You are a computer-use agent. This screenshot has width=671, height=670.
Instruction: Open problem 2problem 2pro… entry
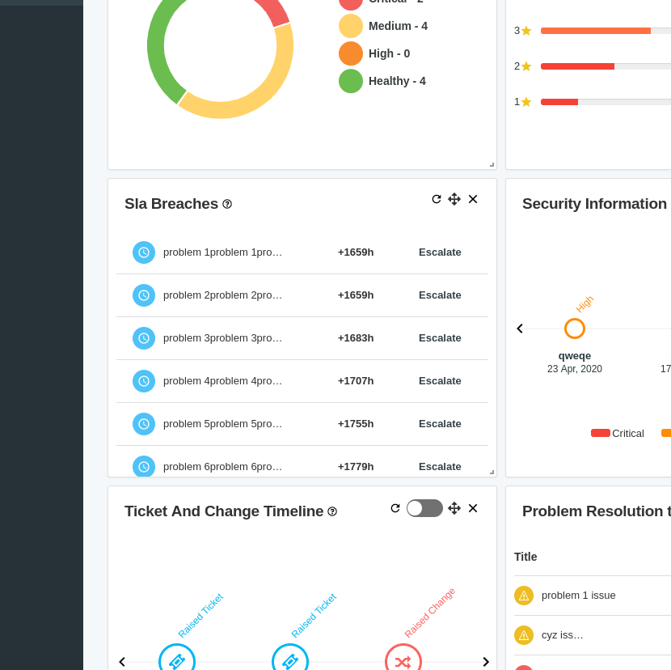tap(222, 295)
